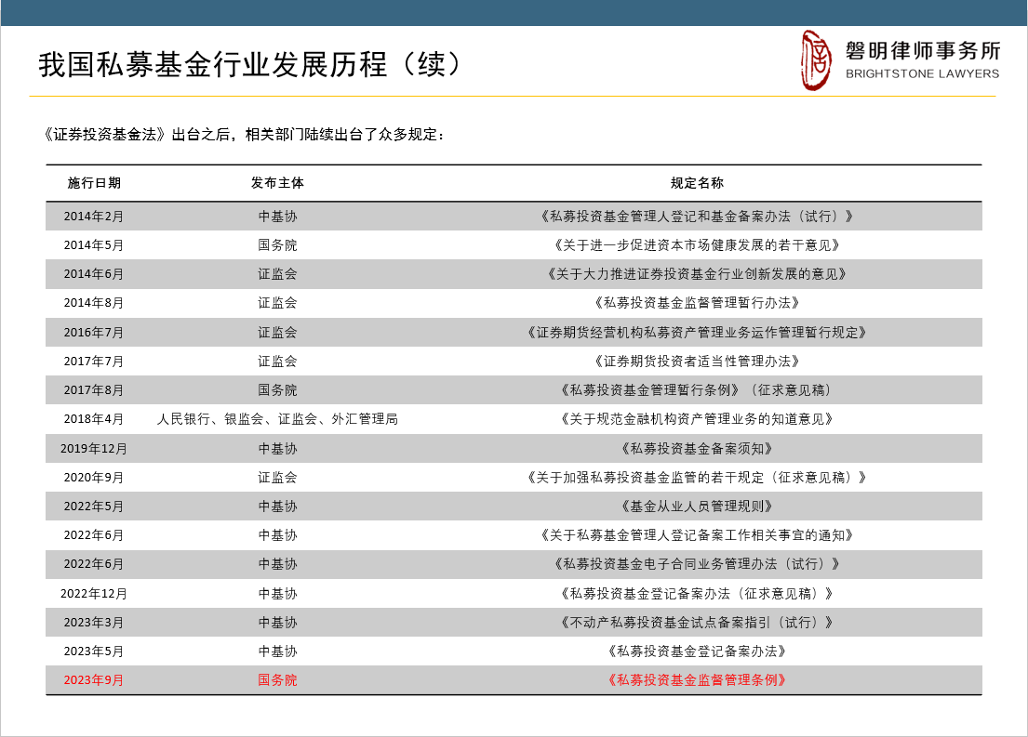This screenshot has height=737, width=1028.
Task: Select the date cell 2022年12月
Action: pos(94,594)
